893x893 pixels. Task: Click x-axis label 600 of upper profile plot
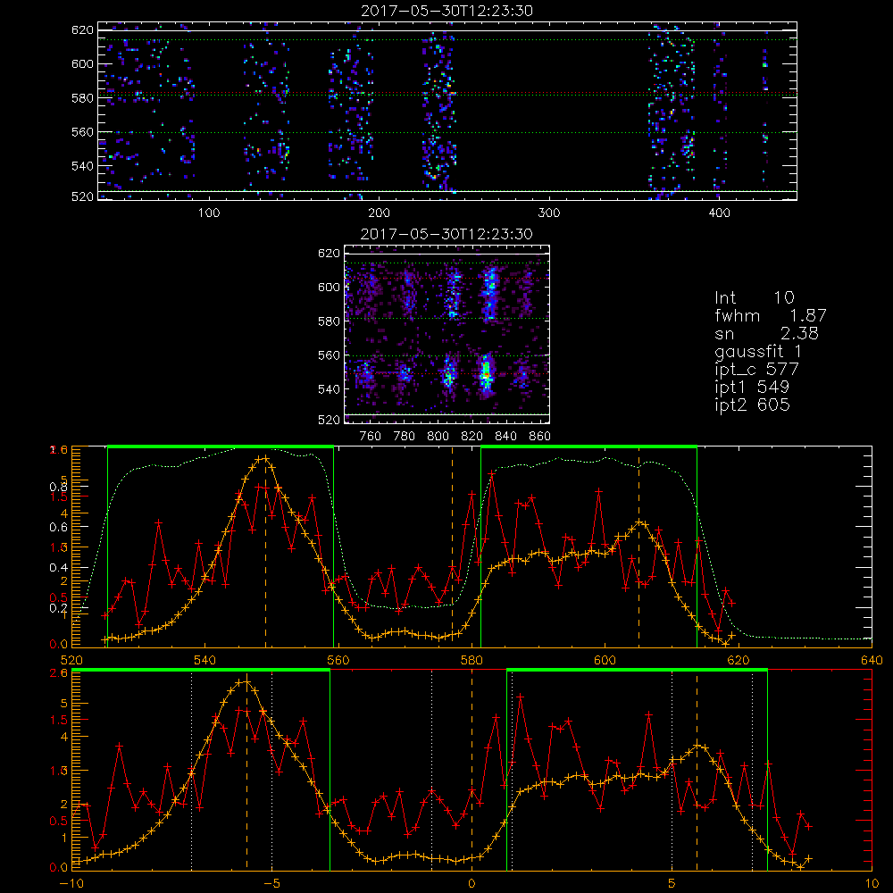point(605,660)
